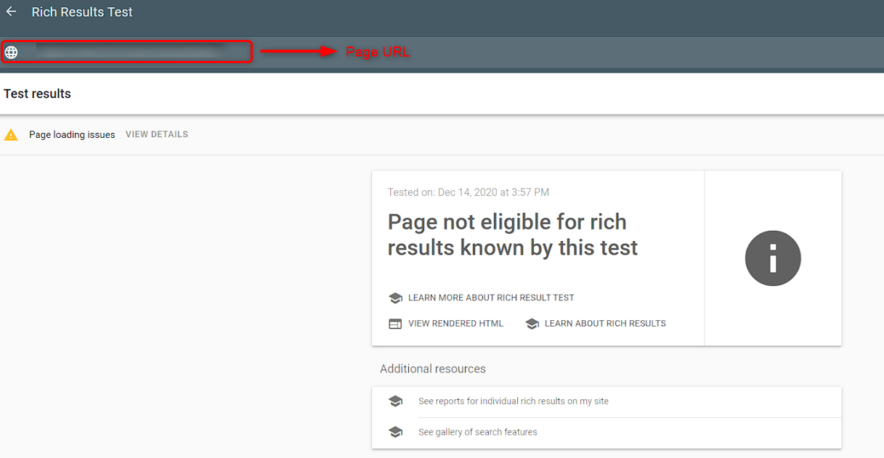Click the Test results heading
884x458 pixels.
click(38, 94)
